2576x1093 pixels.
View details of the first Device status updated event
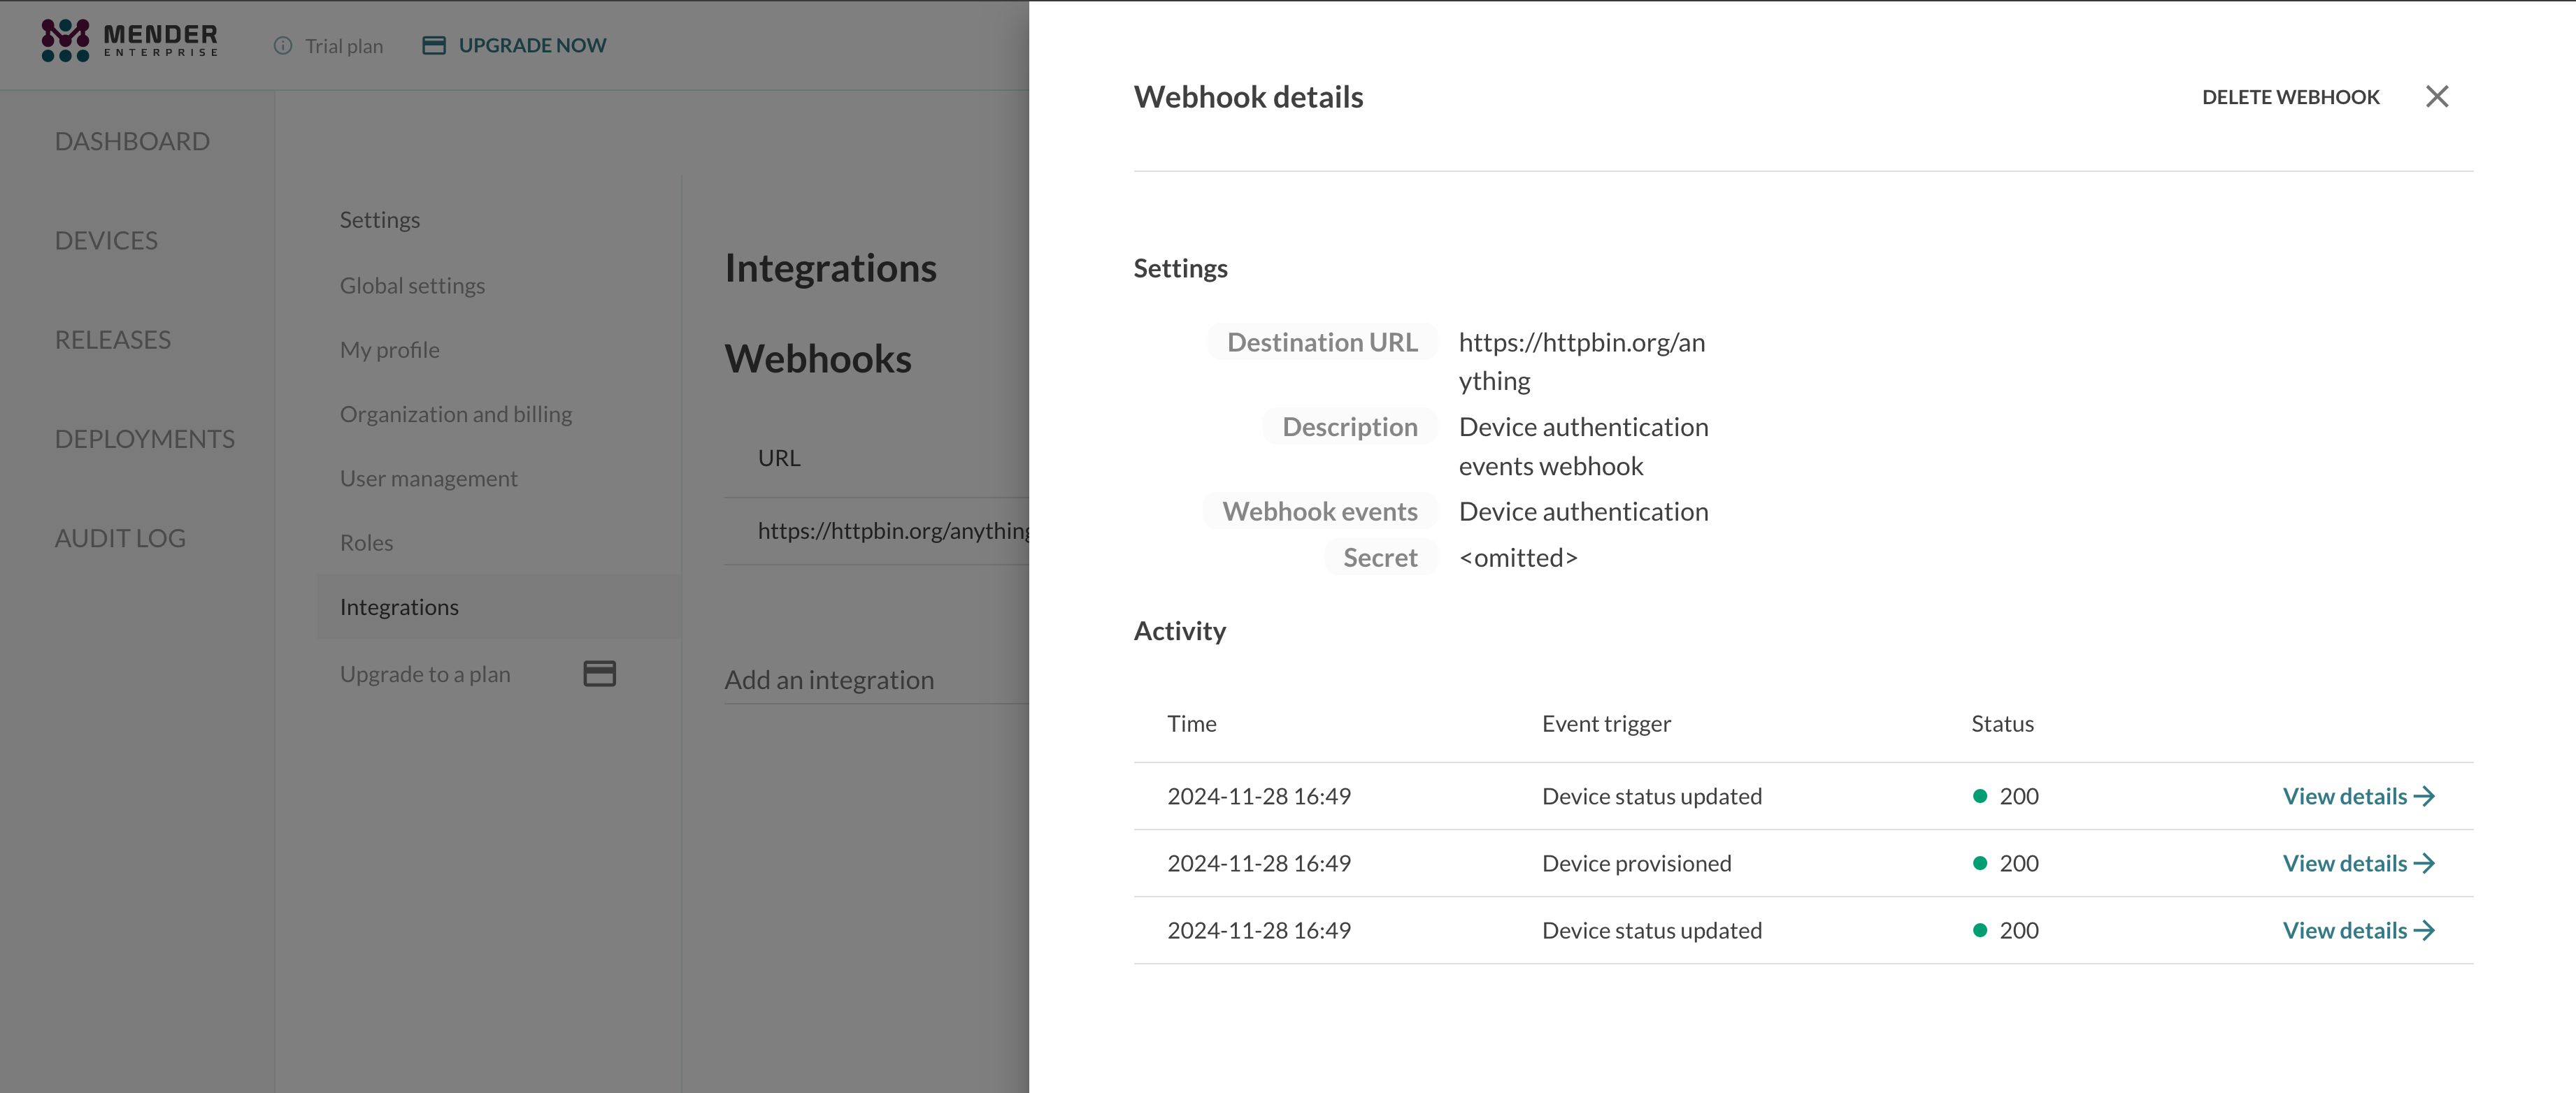tap(2357, 796)
